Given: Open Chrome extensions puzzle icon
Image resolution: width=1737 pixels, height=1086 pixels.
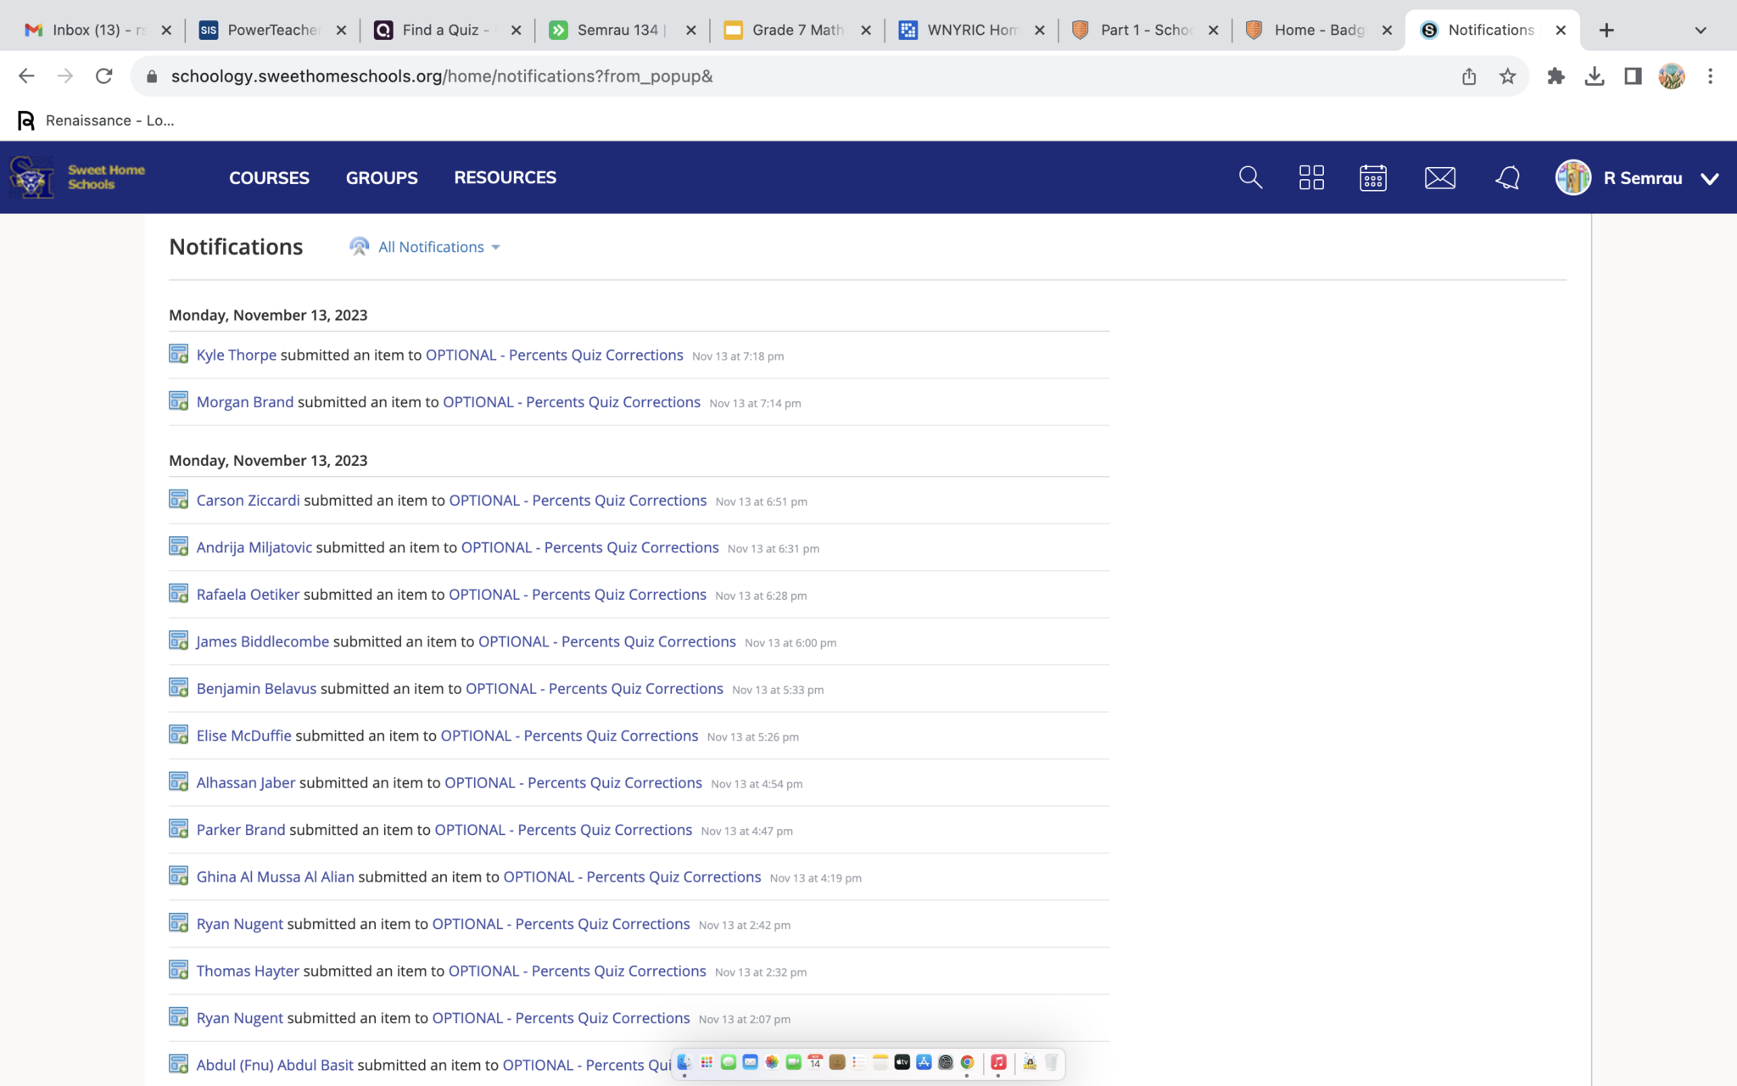Looking at the screenshot, I should click(1555, 76).
